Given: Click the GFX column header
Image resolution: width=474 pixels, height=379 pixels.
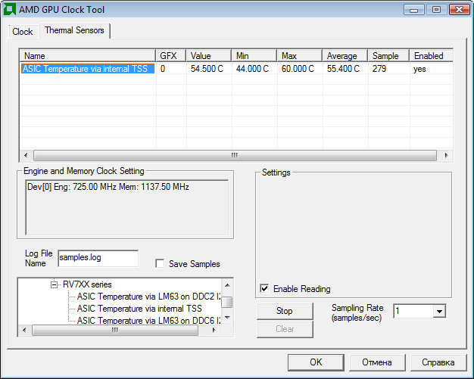Looking at the screenshot, I should (x=171, y=56).
